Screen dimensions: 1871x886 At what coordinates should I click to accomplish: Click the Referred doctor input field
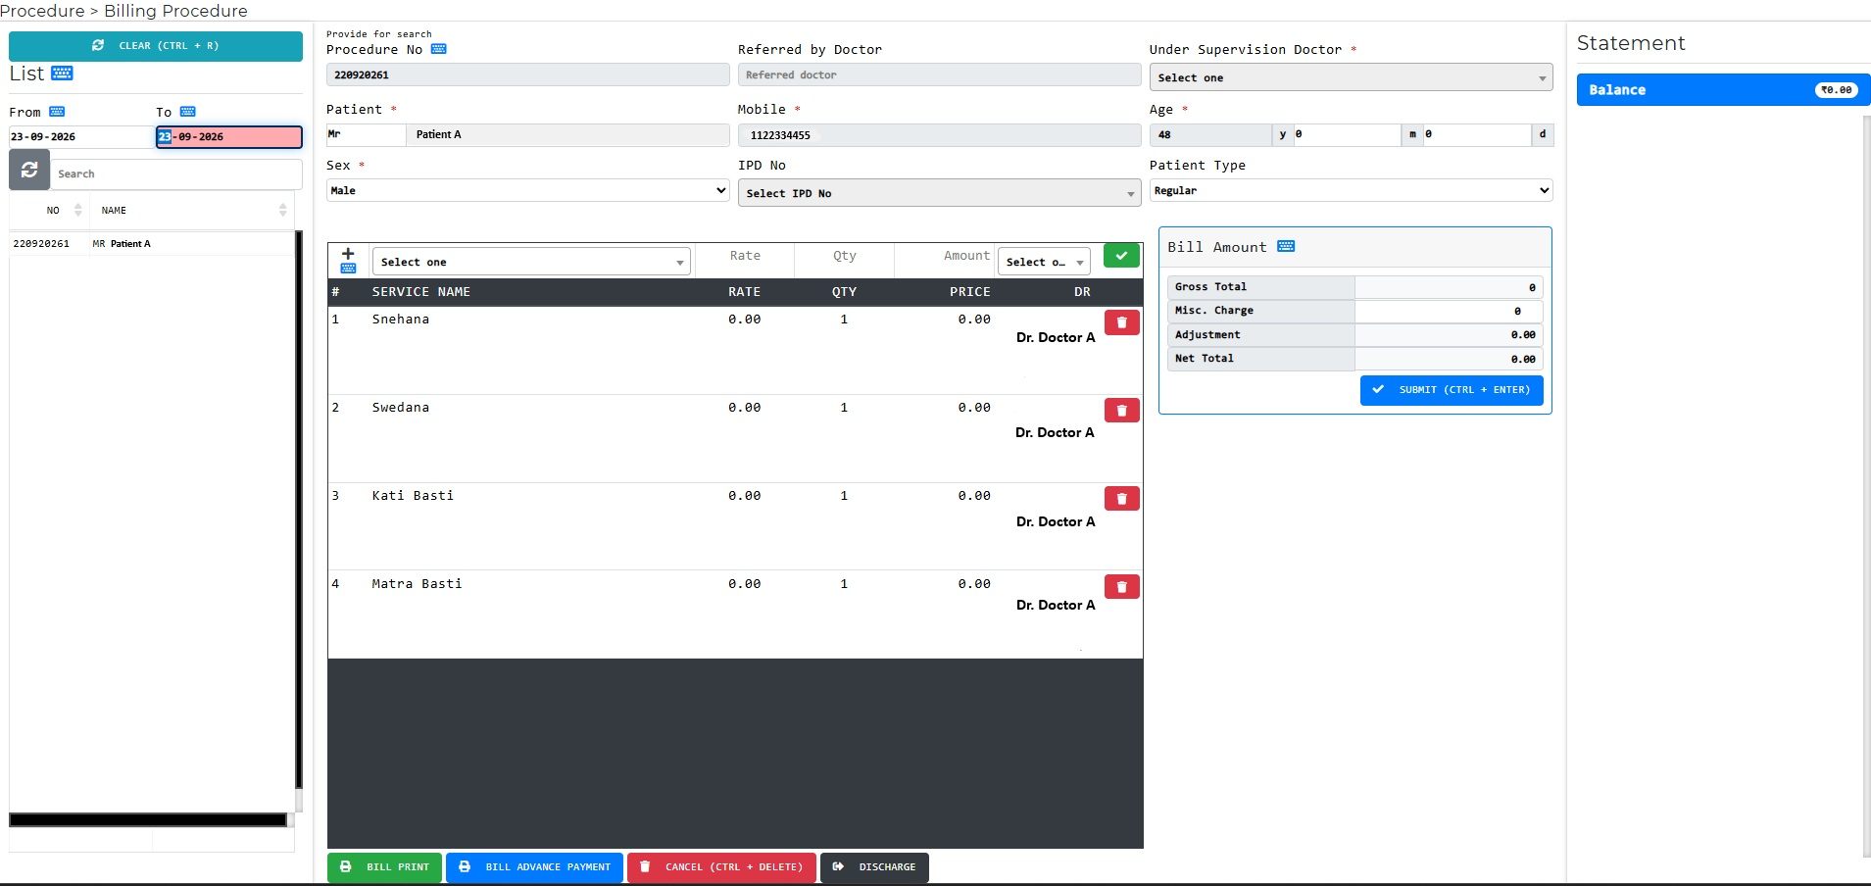pyautogui.click(x=939, y=74)
